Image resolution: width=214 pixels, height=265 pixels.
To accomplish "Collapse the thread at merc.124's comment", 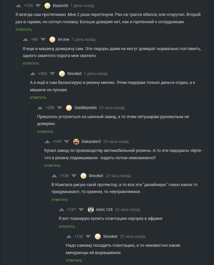I will [54, 210].
